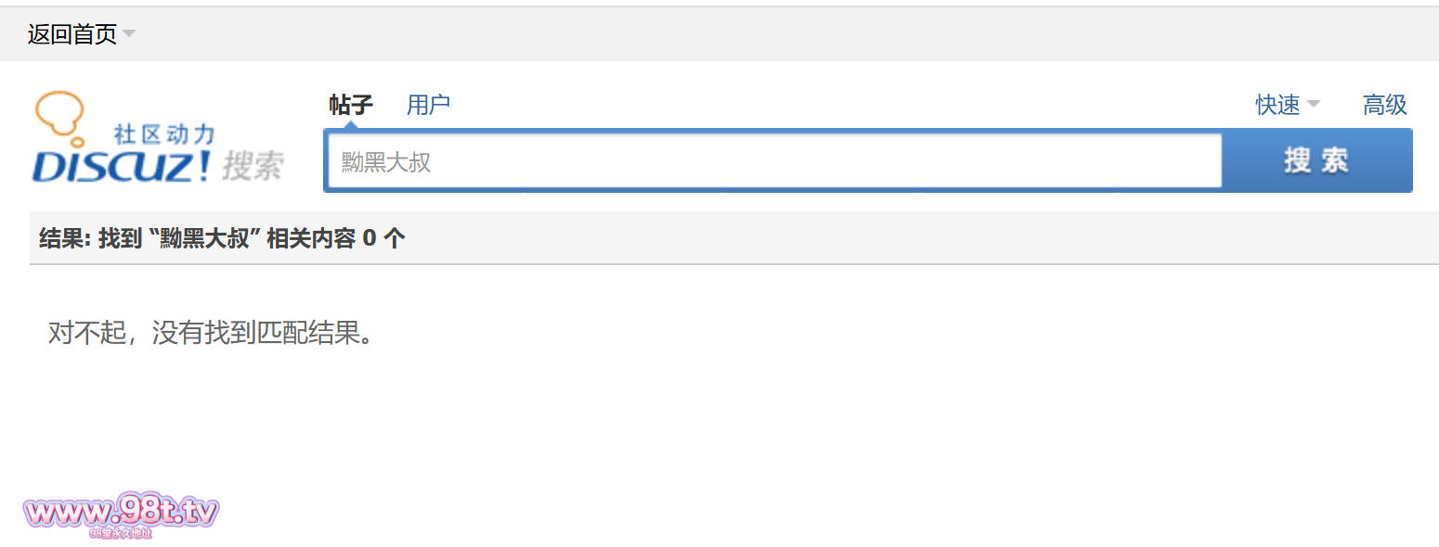Focus the search box containing 黝黑大叔
Screen dimensions: 1439x547
(x=773, y=161)
